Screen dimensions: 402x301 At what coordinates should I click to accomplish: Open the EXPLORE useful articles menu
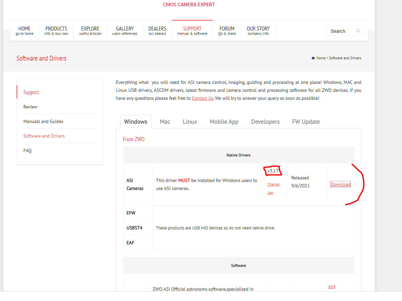point(90,30)
